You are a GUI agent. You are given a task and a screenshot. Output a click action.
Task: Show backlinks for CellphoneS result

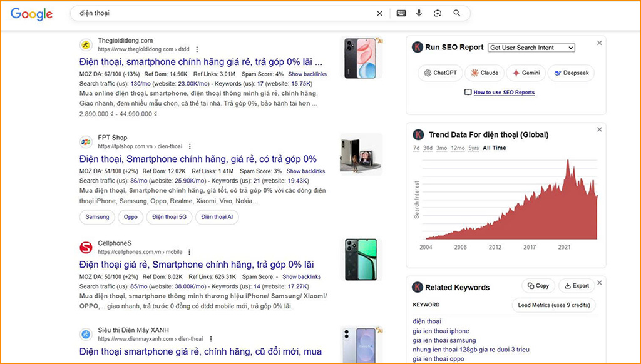coord(302,276)
